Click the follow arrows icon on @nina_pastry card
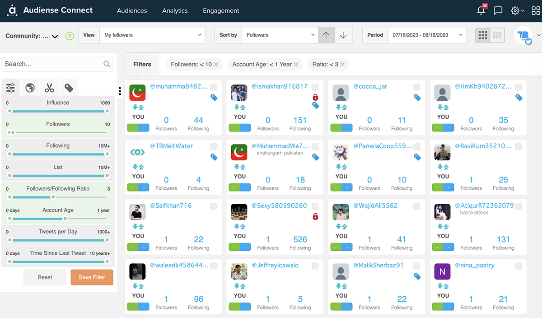 click(x=443, y=286)
